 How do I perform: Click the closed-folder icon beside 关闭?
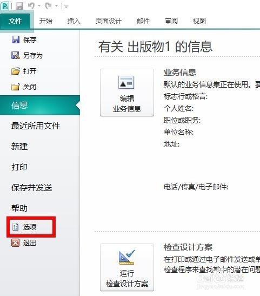(x=16, y=87)
